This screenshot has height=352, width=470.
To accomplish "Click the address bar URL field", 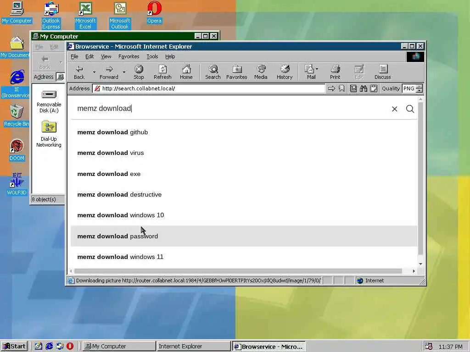I will click(x=209, y=88).
